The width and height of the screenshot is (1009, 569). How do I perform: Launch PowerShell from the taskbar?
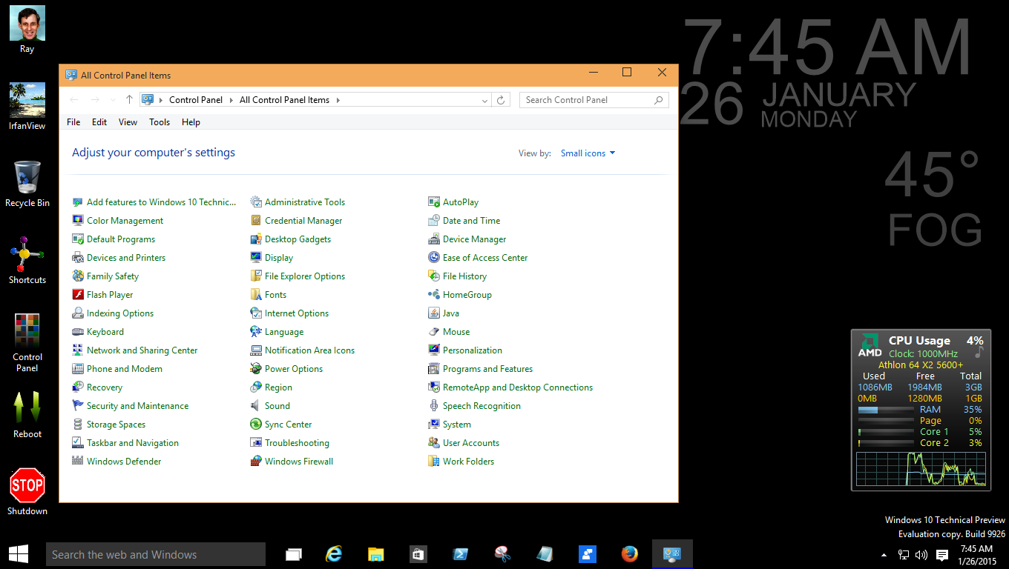click(460, 554)
